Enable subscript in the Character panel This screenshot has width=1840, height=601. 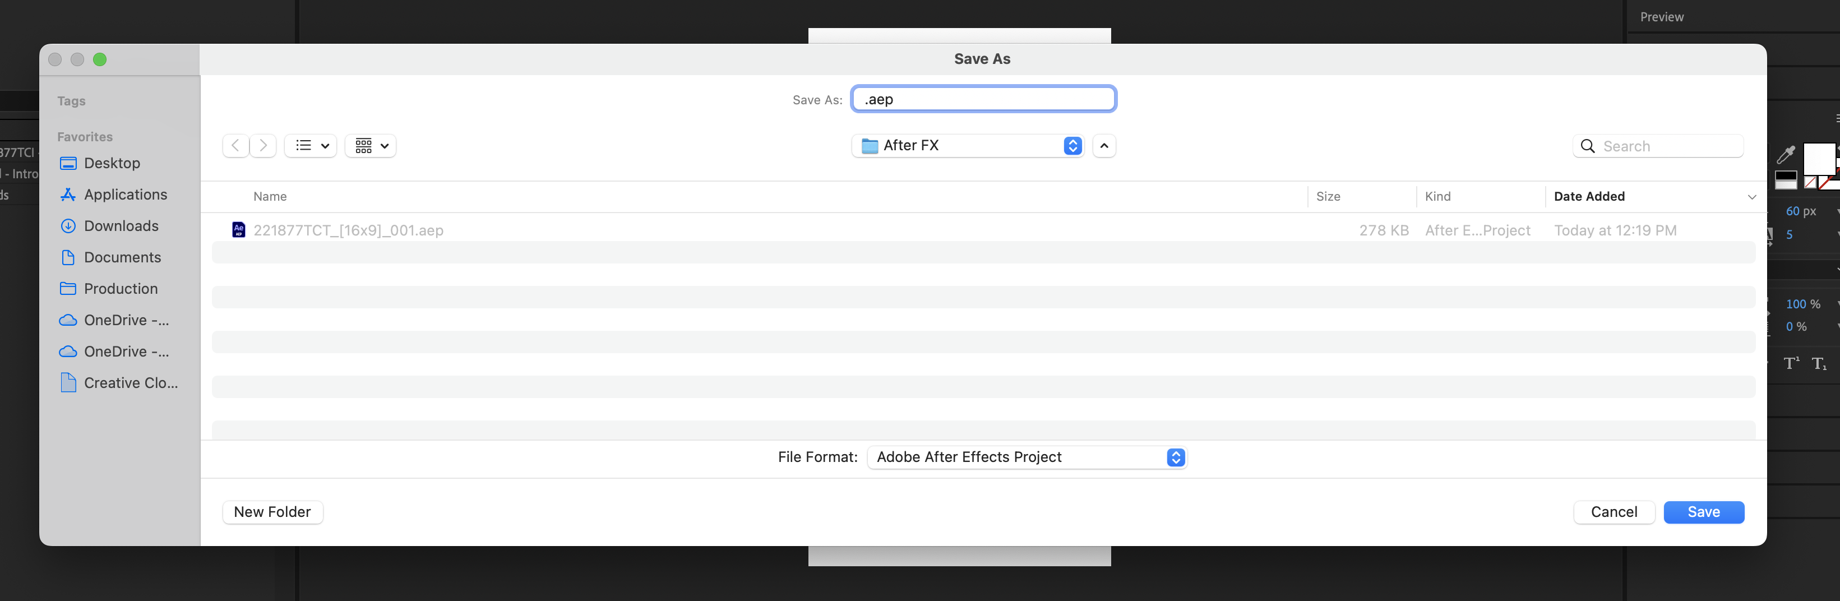pos(1819,364)
